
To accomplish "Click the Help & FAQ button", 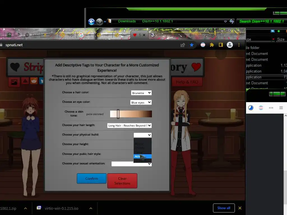I will (187, 82).
